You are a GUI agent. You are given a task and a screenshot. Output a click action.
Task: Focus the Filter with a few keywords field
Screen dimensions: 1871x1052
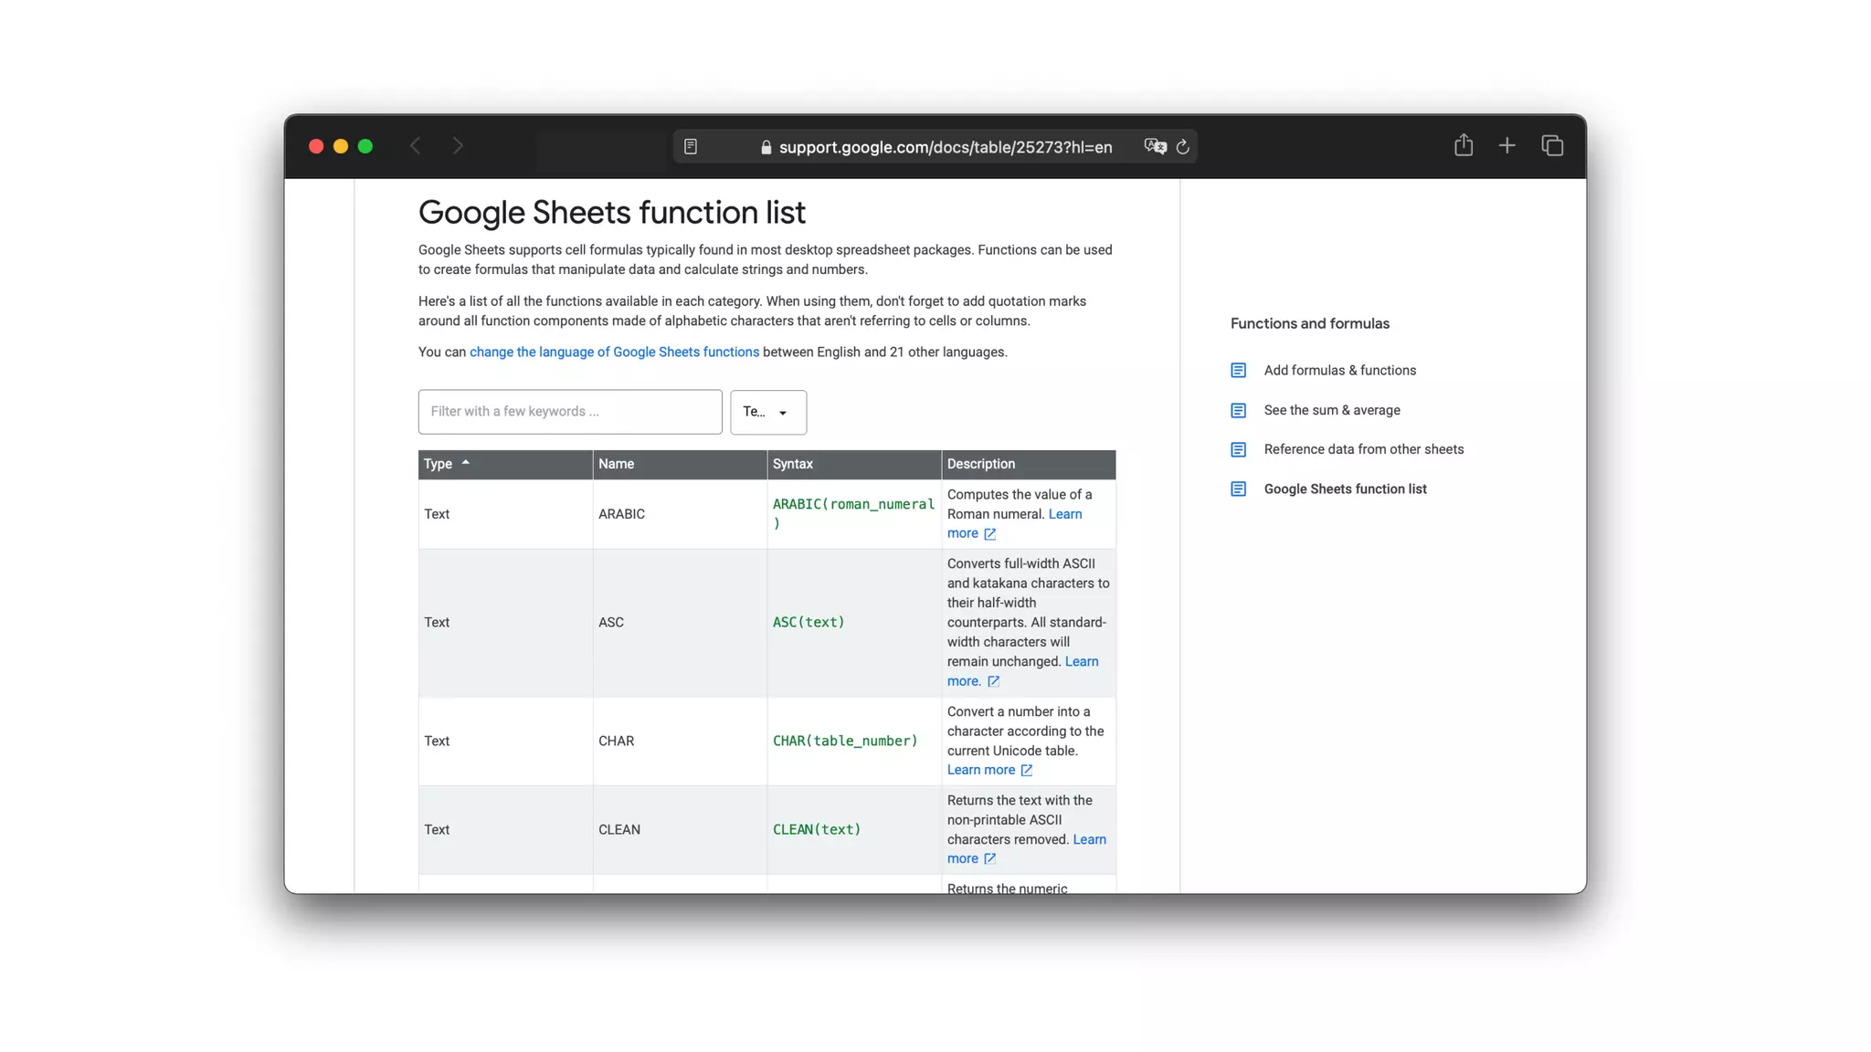coord(569,412)
